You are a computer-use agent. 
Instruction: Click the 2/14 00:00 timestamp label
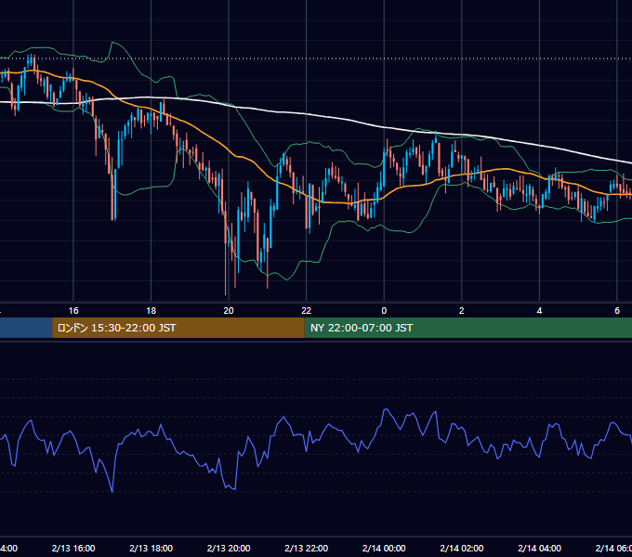tap(384, 548)
